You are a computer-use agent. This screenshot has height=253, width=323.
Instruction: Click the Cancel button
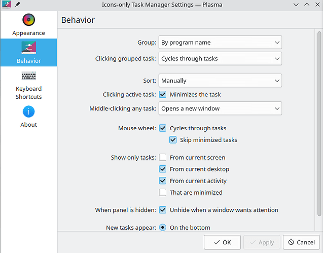tap(301, 242)
